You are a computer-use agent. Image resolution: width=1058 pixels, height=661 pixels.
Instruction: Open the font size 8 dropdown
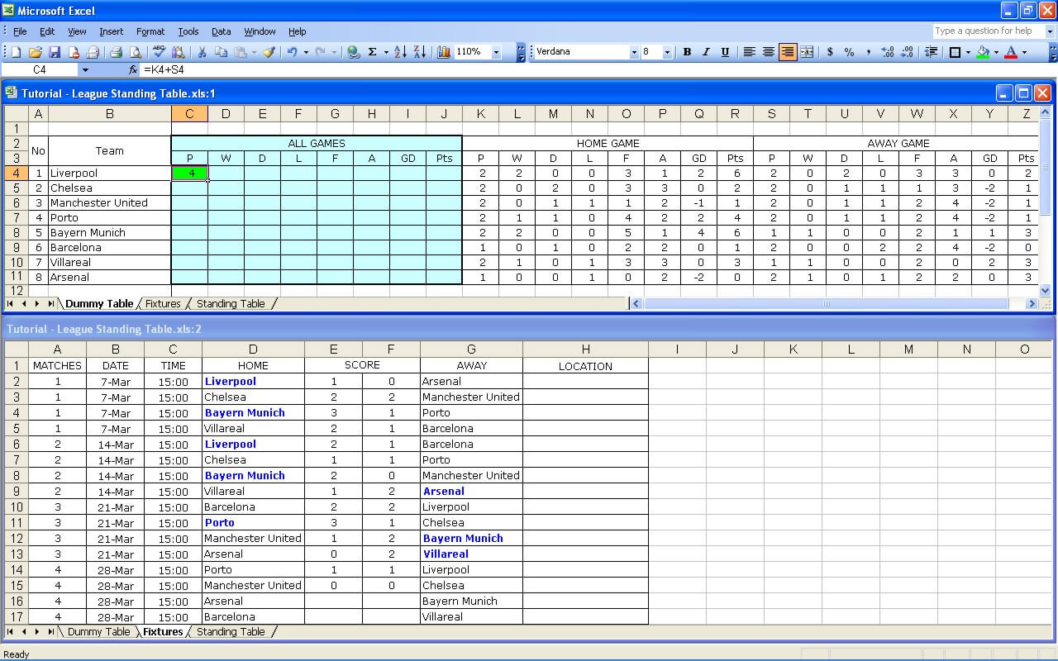coord(668,52)
